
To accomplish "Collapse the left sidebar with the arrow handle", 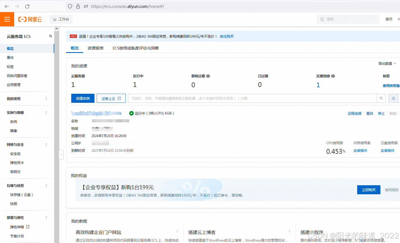I will pyautogui.click(x=61, y=155).
